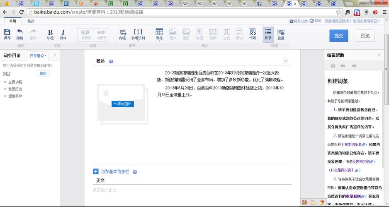Expand the 目录建议 suggestions dropdown

pyautogui.click(x=38, y=55)
